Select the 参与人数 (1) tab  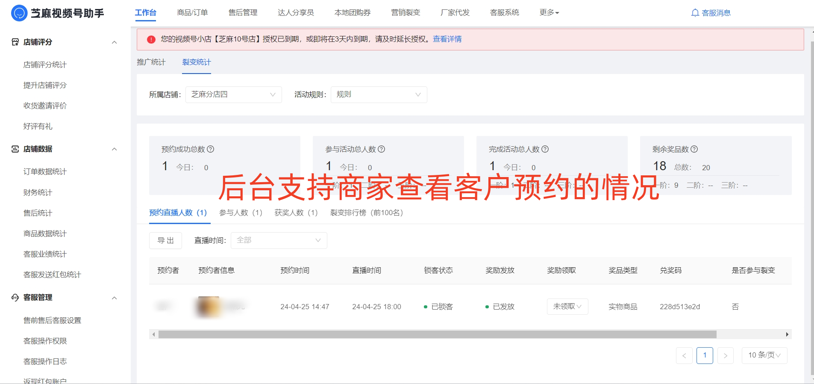pyautogui.click(x=241, y=213)
